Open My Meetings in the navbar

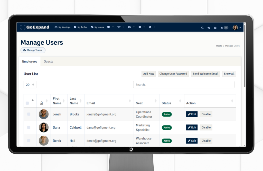pos(62,27)
